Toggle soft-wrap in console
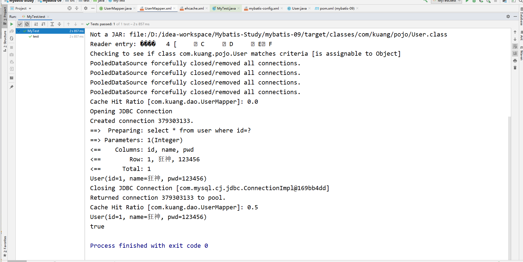The width and height of the screenshot is (523, 262). click(x=515, y=46)
